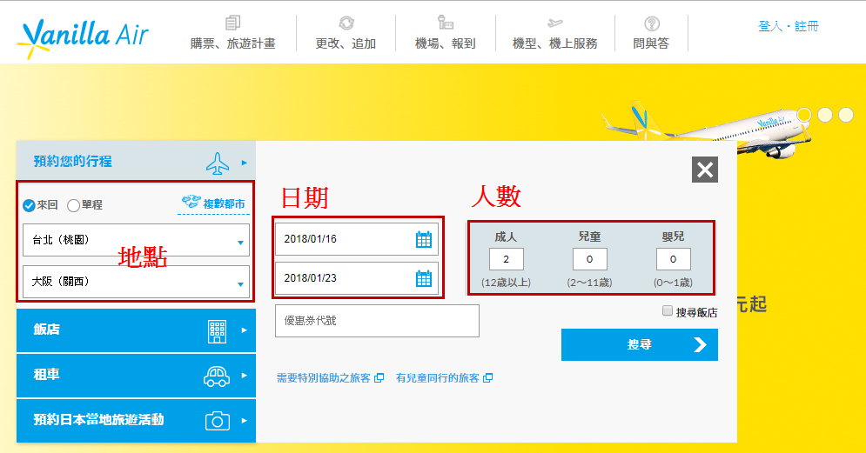Image resolution: width=866 pixels, height=453 pixels.
Task: Click external link icon beside 有兒童同行的旅客
Action: [487, 378]
